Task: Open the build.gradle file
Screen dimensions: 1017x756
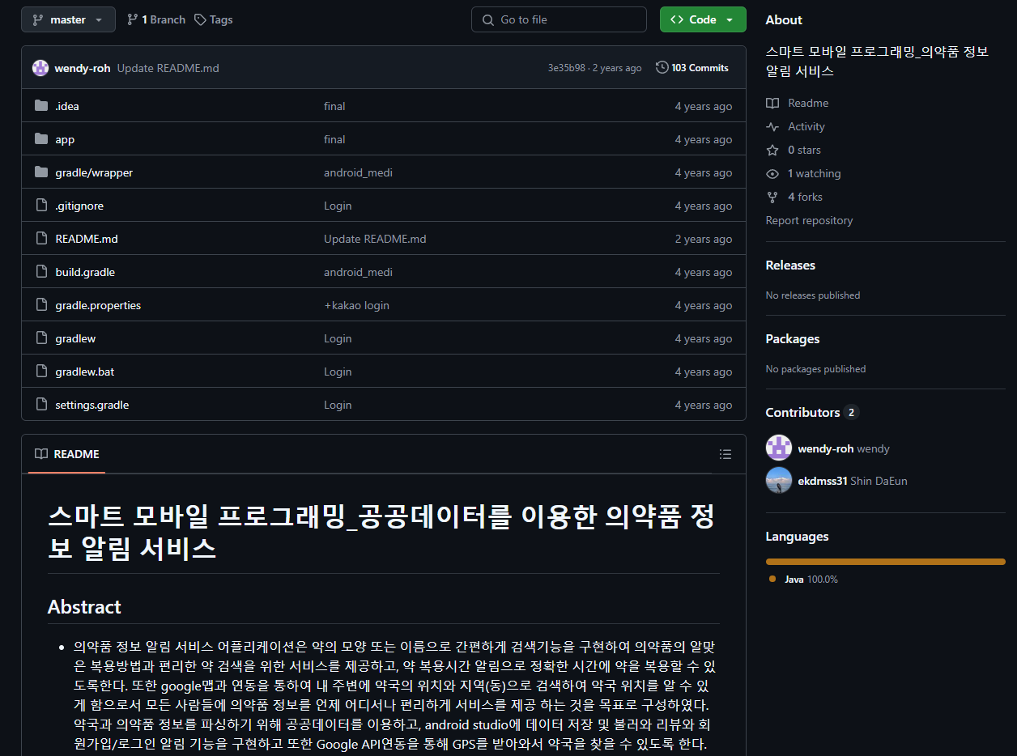Action: point(85,272)
